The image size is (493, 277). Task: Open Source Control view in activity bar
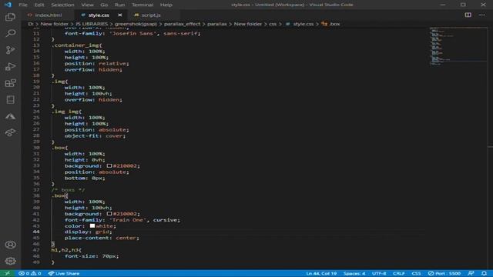(x=10, y=50)
